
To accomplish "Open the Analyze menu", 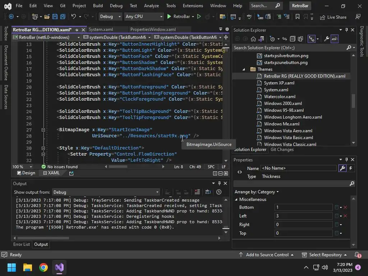I will click(151, 6).
